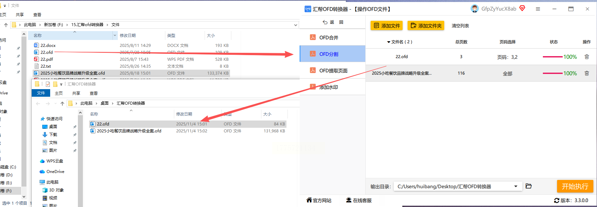Expand the address bar dropdown in upper Explorer
Viewport: 597px width, 207px height.
click(x=295, y=25)
